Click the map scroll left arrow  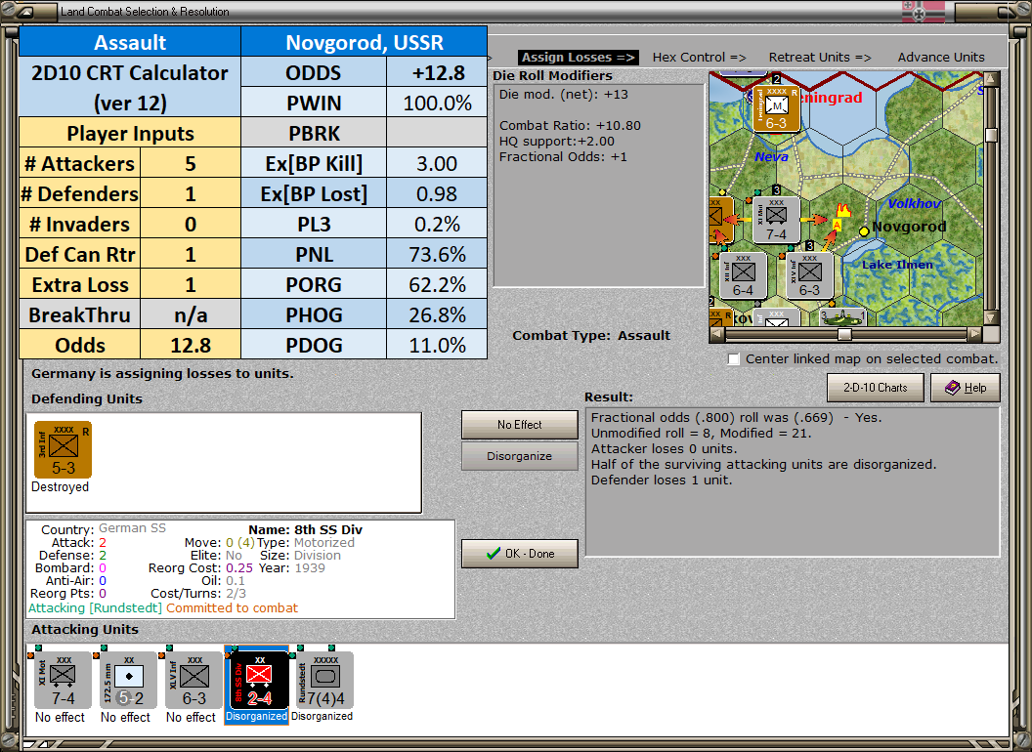[x=717, y=334]
